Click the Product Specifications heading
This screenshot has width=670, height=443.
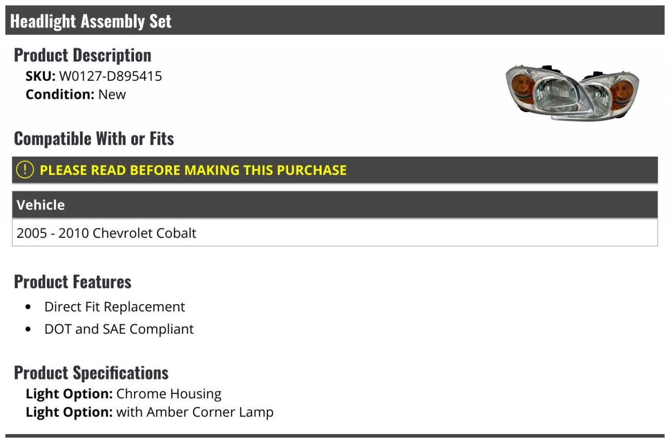point(91,372)
